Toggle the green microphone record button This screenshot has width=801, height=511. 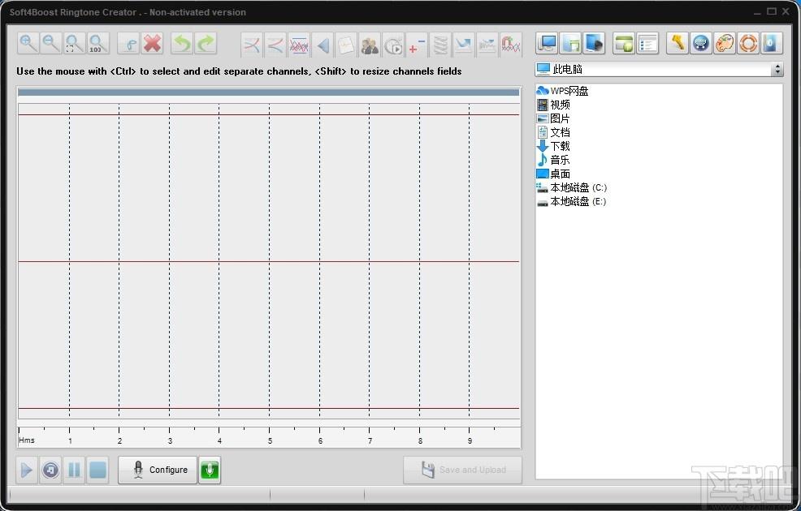[210, 470]
